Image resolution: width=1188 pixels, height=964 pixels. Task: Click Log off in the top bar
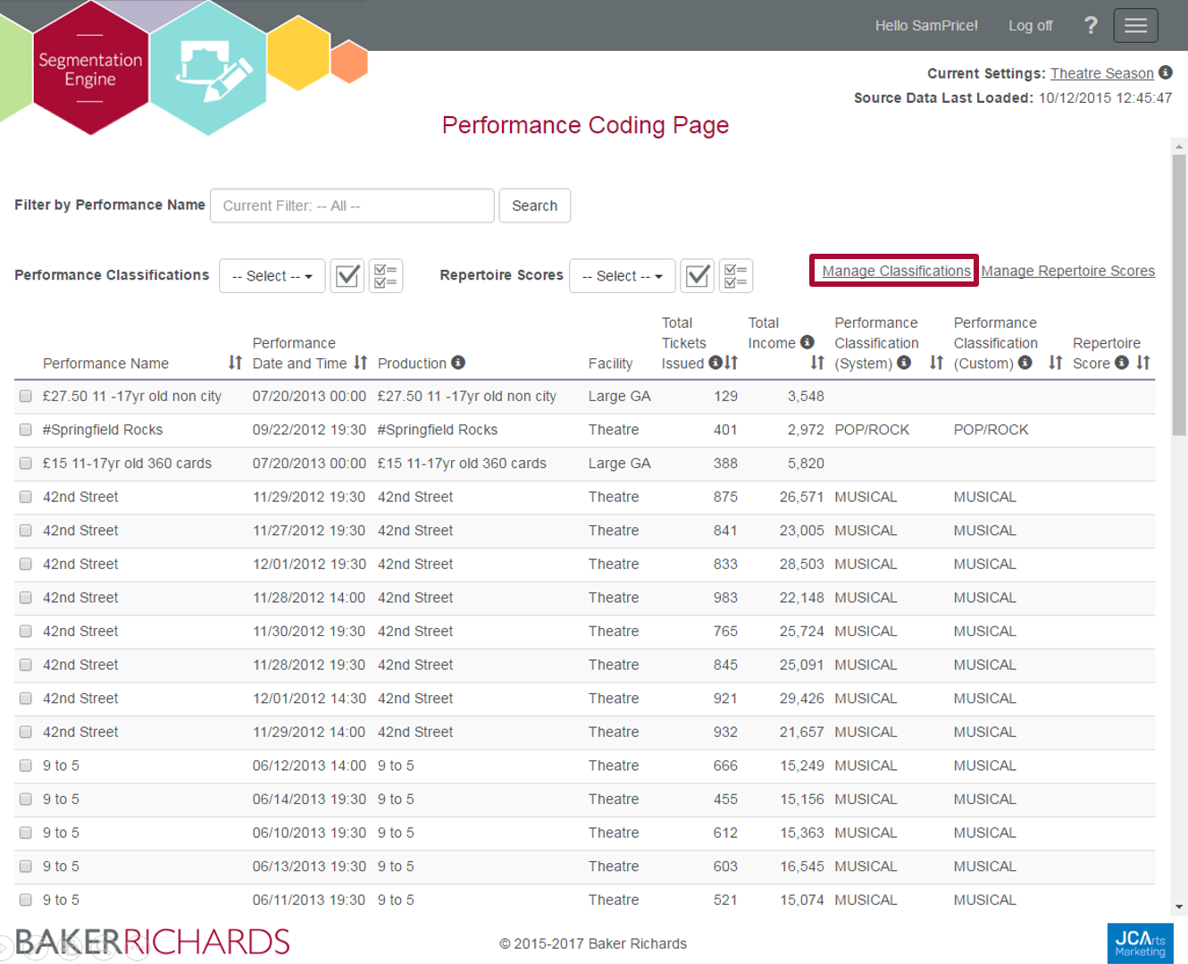[1030, 26]
